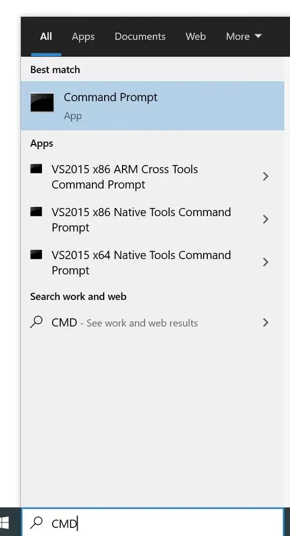Screen dimensions: 290x536
Task: Click the VS2015 x64 Native Tools icon
Action: [36, 255]
